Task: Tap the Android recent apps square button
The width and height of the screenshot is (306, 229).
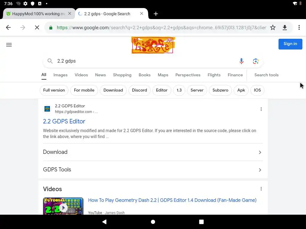Action: (x=201, y=222)
